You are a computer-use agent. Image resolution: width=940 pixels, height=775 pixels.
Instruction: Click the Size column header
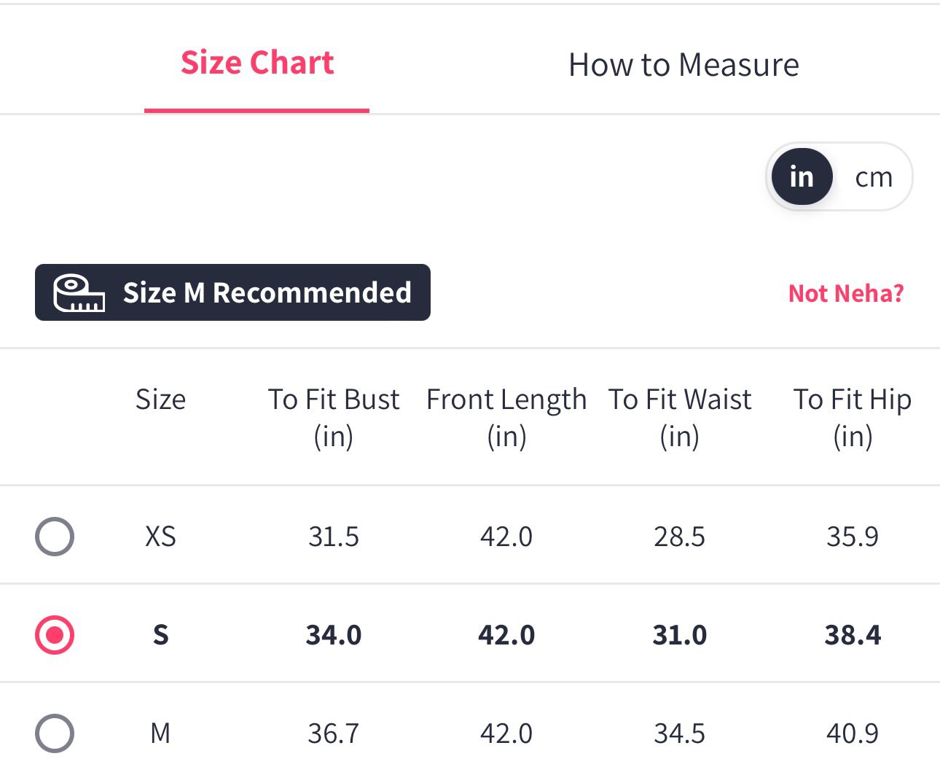click(160, 400)
